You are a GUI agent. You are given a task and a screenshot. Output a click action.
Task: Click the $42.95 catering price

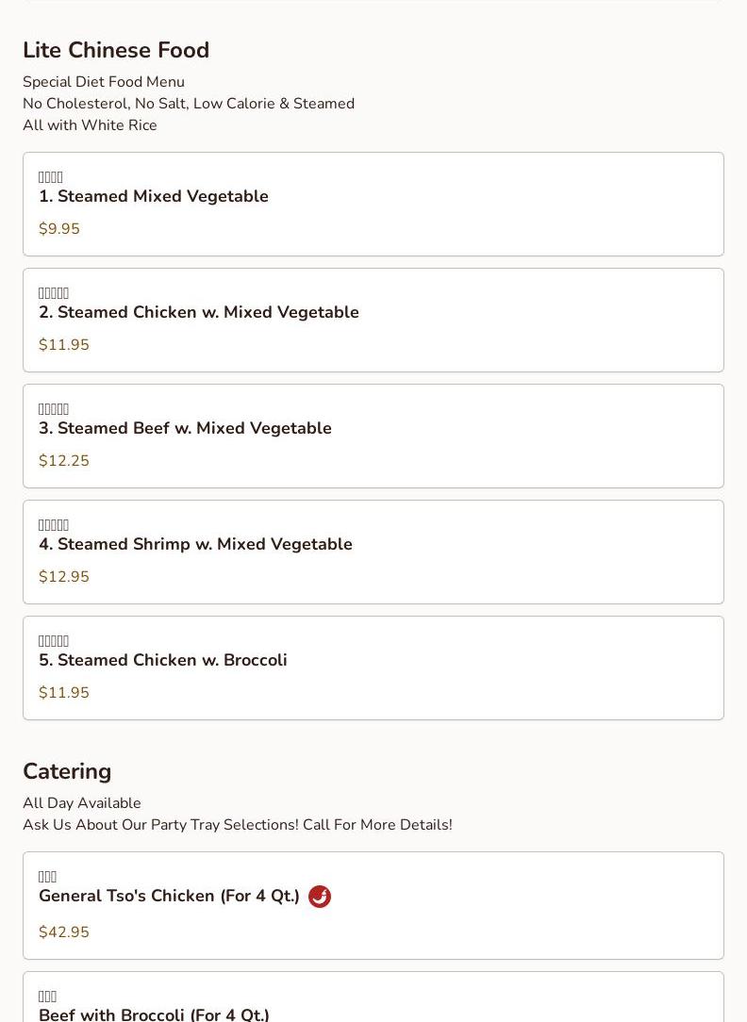(x=64, y=932)
